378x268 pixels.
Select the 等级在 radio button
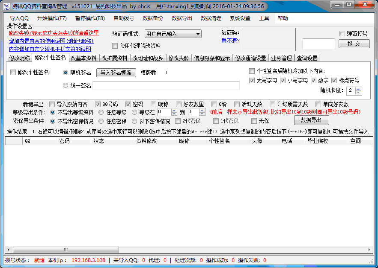(x=134, y=112)
